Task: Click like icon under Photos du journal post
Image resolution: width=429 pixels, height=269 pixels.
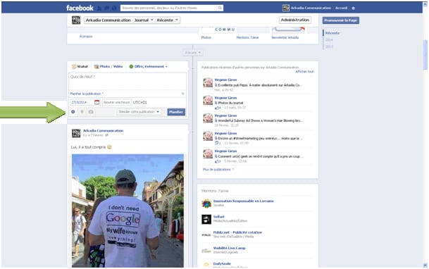Action: (x=217, y=108)
